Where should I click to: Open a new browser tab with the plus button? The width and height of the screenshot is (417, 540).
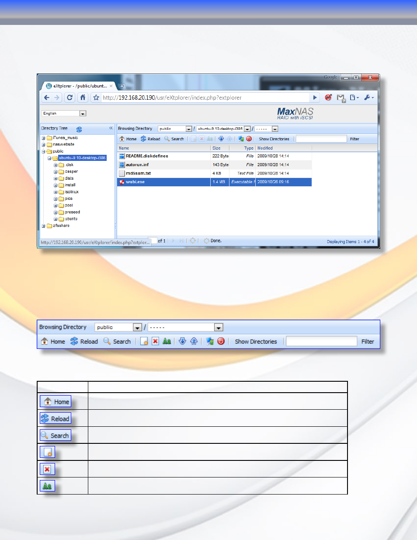pos(122,86)
